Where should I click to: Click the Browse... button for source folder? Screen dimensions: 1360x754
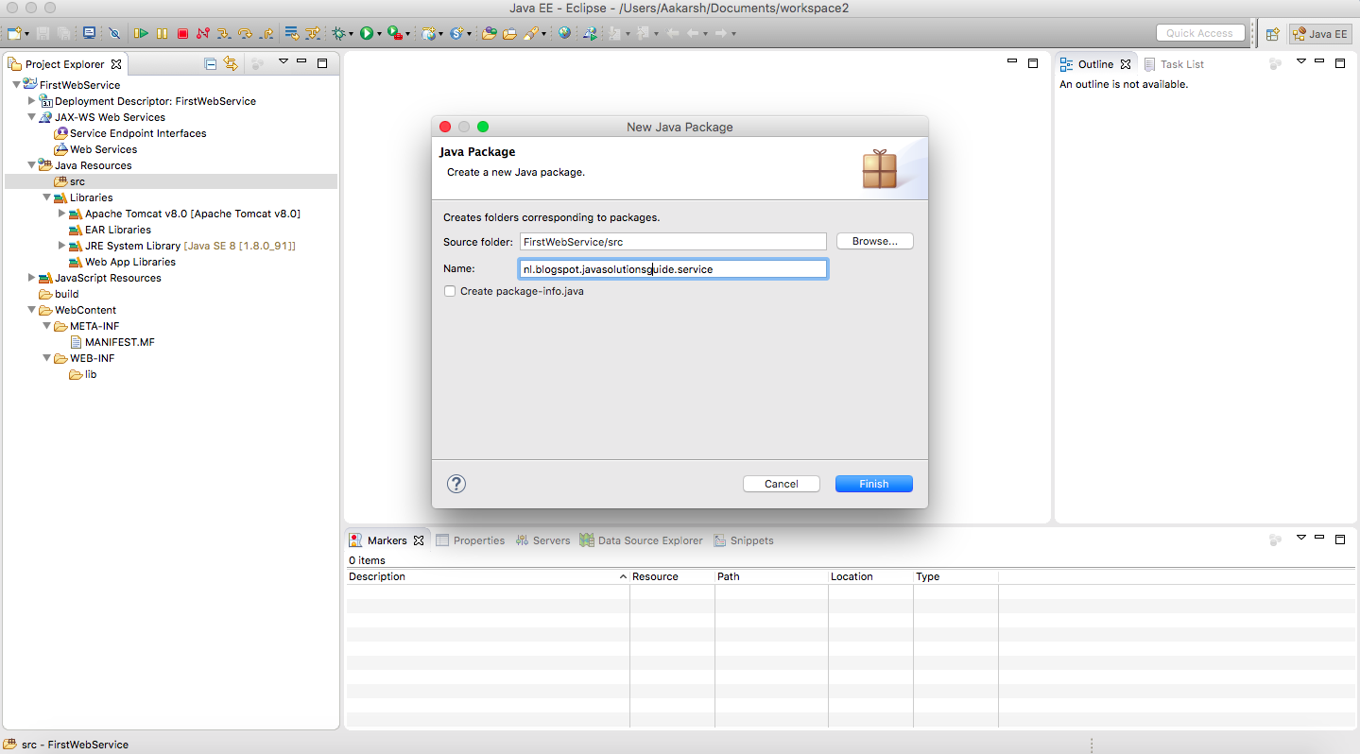(875, 241)
